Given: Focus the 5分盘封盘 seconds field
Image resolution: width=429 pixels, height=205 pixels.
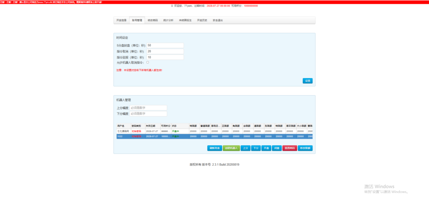Looking at the screenshot, I should (165, 45).
